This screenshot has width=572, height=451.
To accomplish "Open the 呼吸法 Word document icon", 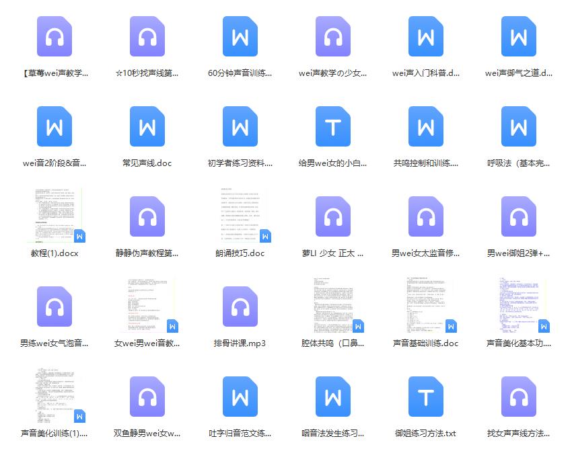I will click(518, 126).
